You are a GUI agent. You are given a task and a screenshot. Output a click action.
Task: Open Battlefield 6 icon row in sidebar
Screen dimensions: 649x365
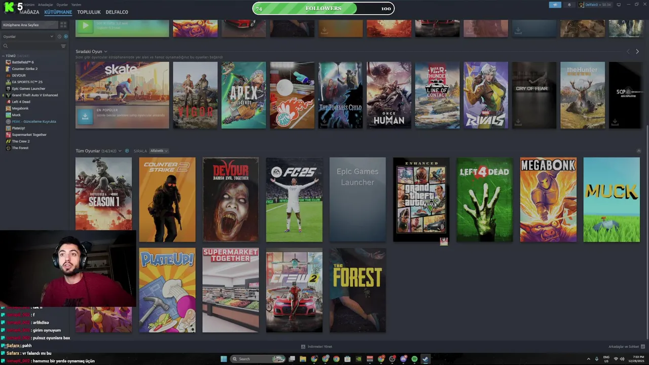pos(35,62)
